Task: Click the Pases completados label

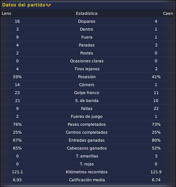Action: [x=87, y=124]
